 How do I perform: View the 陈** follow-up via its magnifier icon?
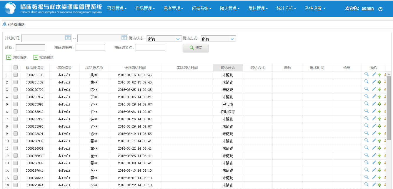pos(367,89)
